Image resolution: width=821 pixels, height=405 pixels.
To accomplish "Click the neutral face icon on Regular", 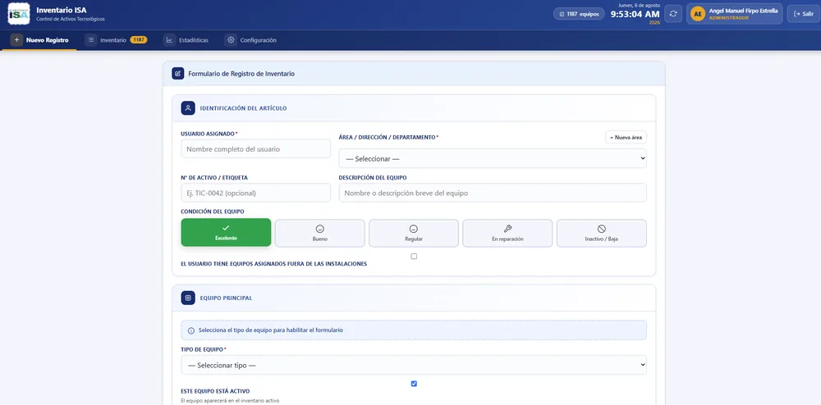I will pos(414,229).
